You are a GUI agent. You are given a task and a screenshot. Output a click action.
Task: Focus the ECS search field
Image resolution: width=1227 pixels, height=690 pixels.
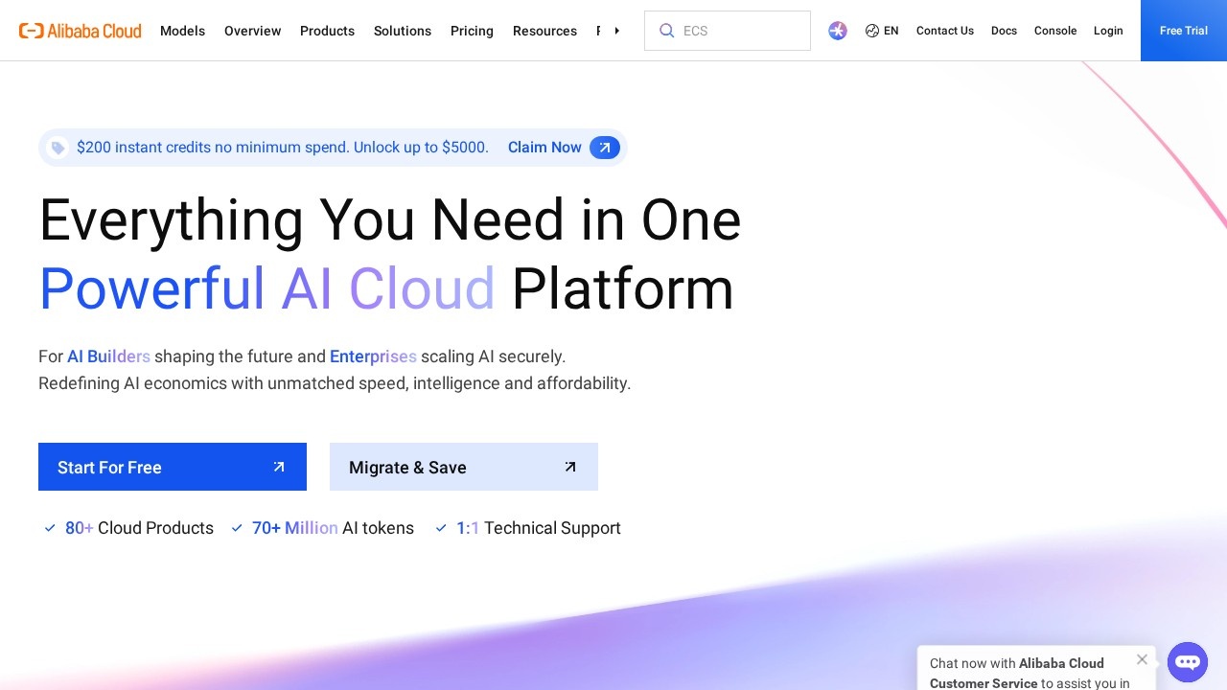(728, 31)
